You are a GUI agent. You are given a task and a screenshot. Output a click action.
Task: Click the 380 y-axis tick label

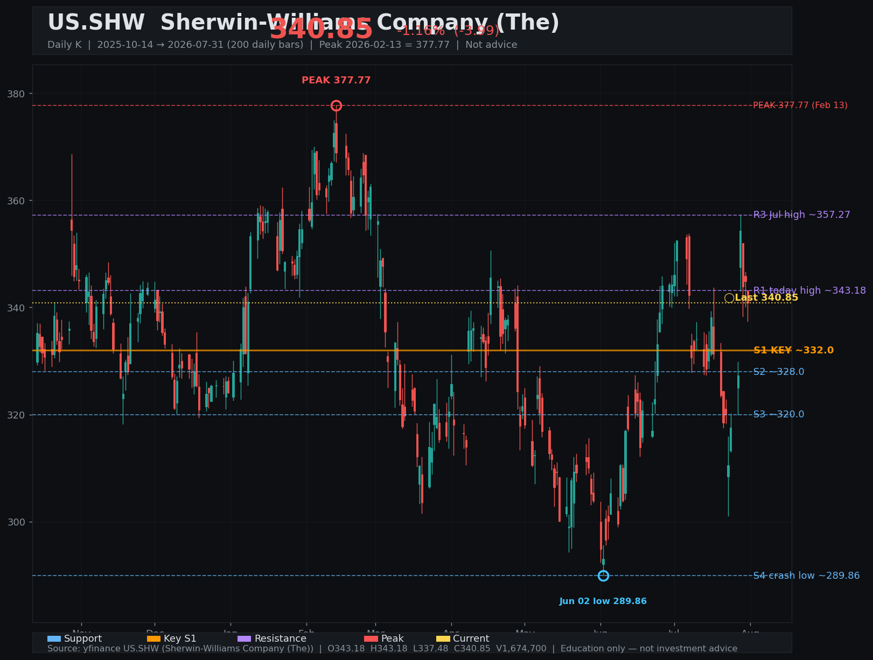coord(16,94)
